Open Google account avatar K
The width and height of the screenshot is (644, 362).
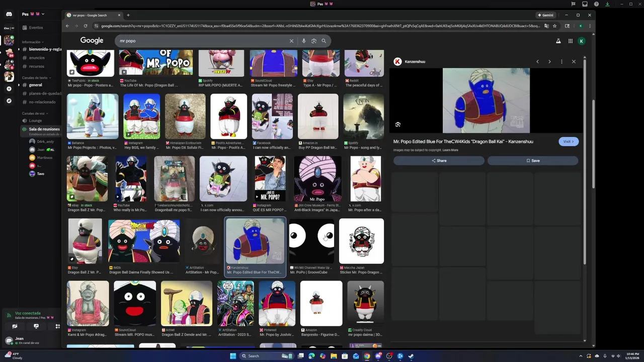pyautogui.click(x=582, y=41)
